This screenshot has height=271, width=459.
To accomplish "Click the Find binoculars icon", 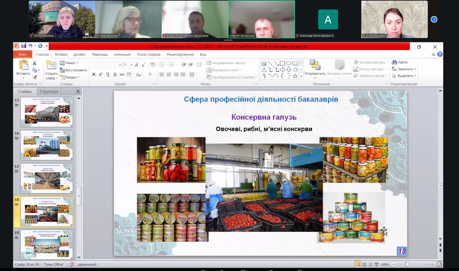I will pyautogui.click(x=394, y=62).
